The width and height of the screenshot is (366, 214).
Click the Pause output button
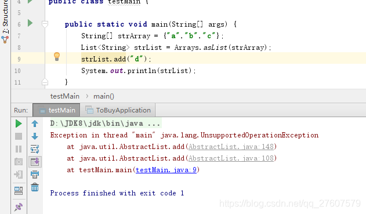19,149
